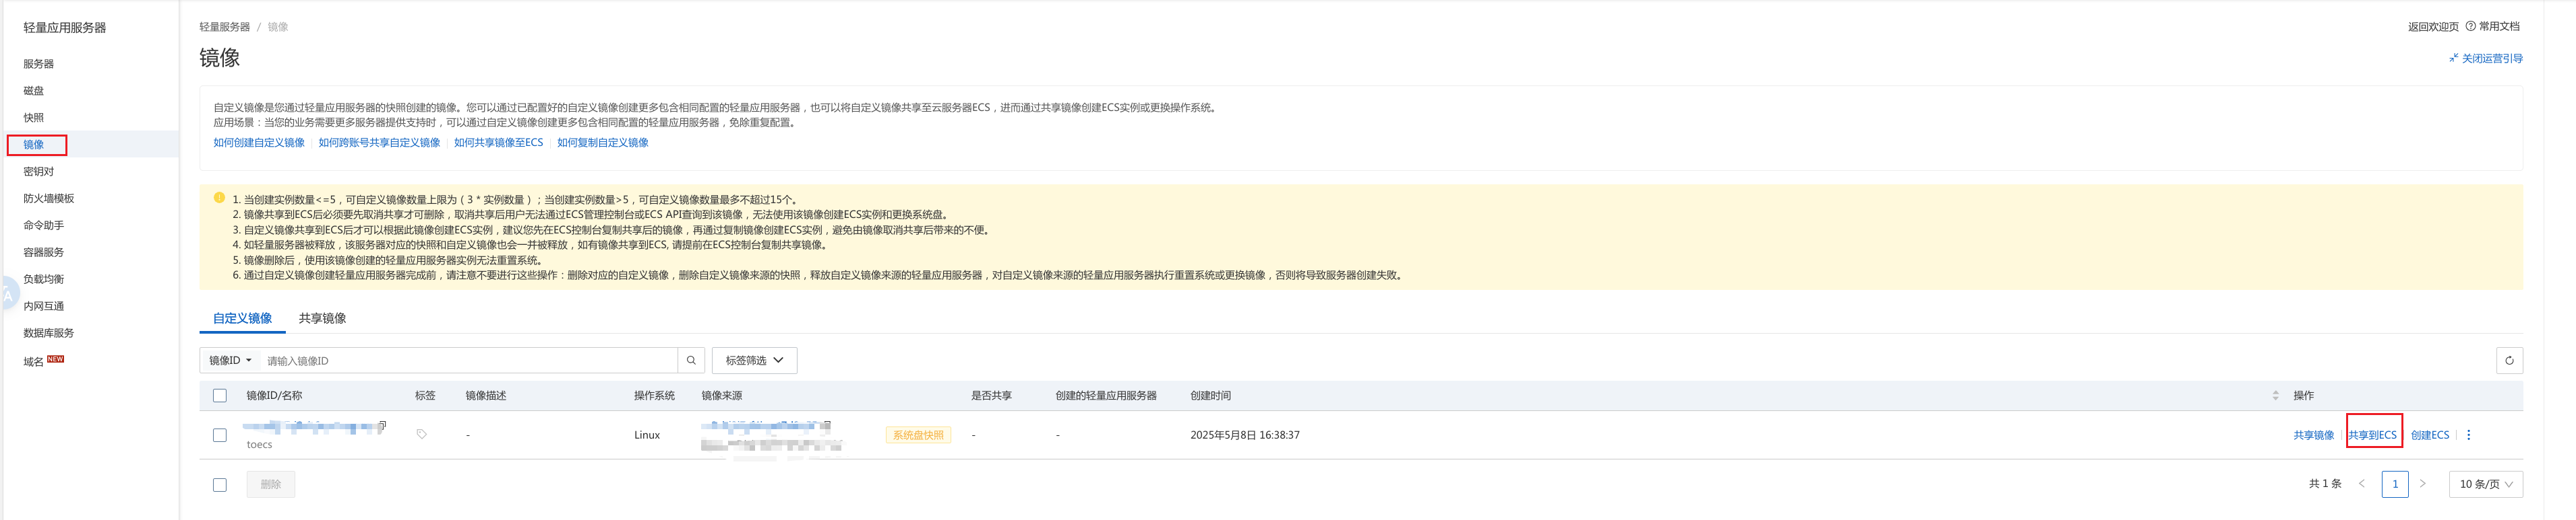Click the search magnifier icon button

tap(690, 361)
